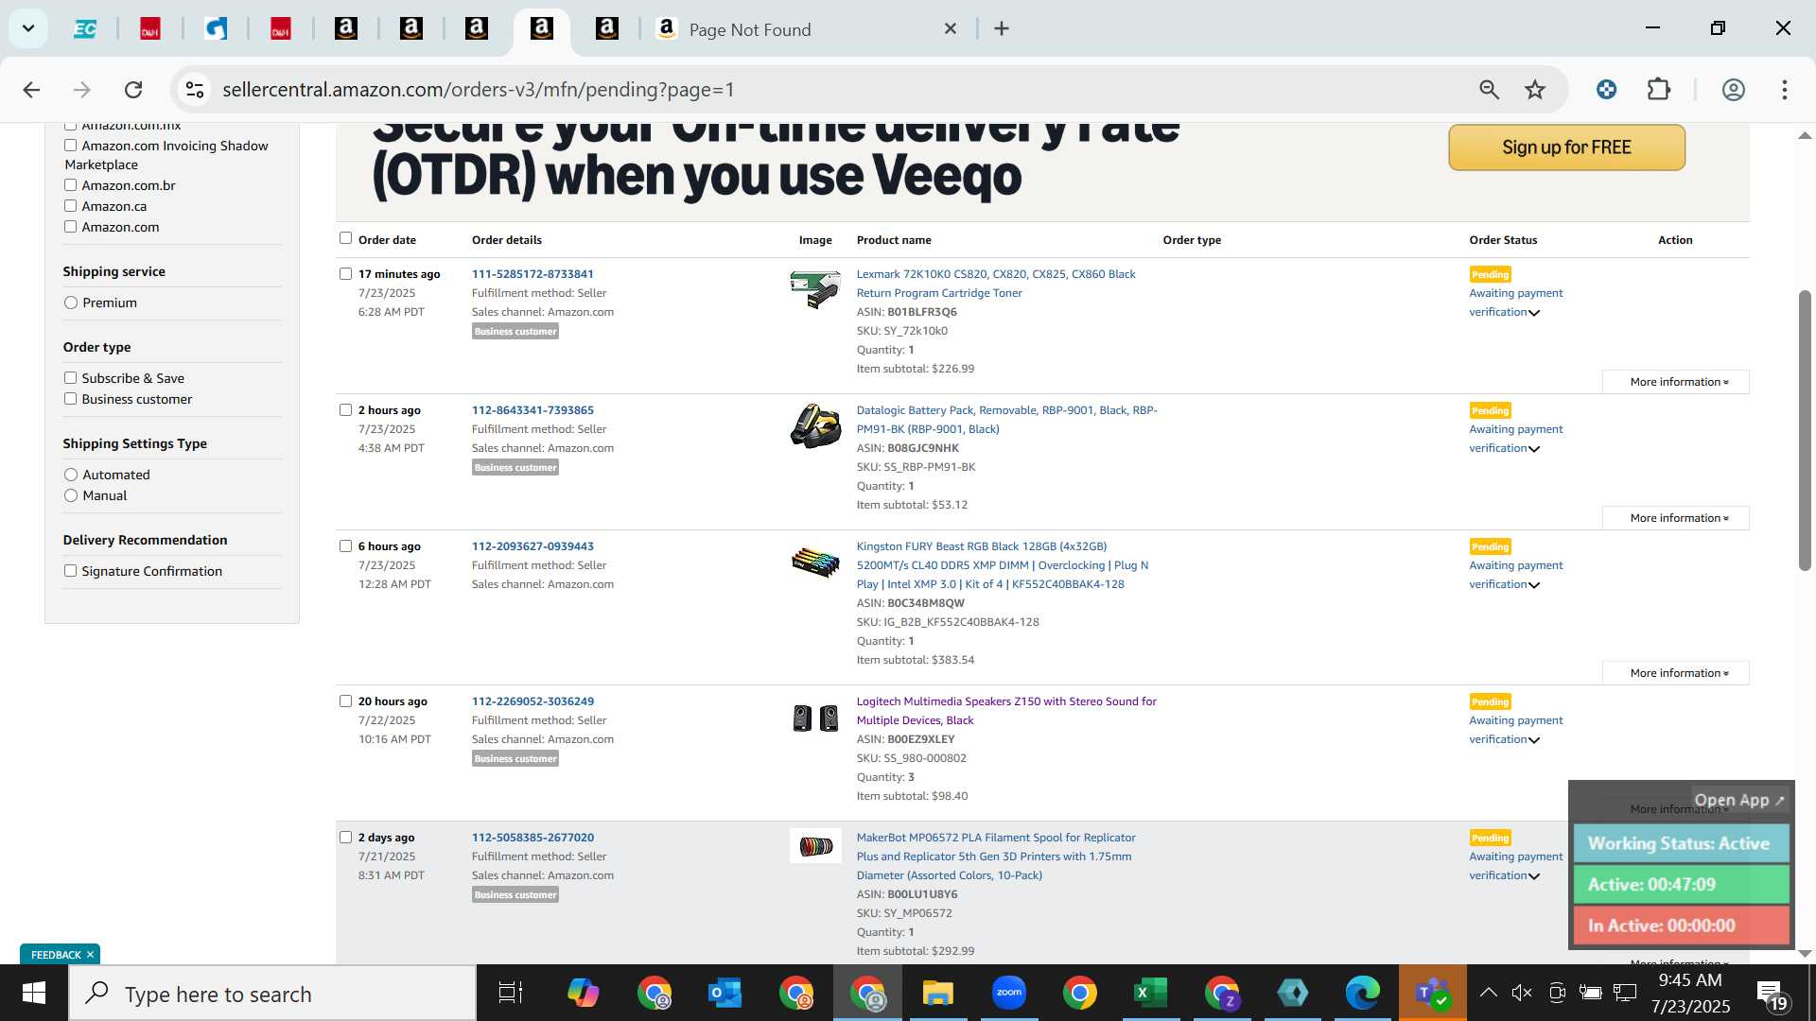Click the Sign up for FREE button
The width and height of the screenshot is (1816, 1021).
pyautogui.click(x=1566, y=147)
